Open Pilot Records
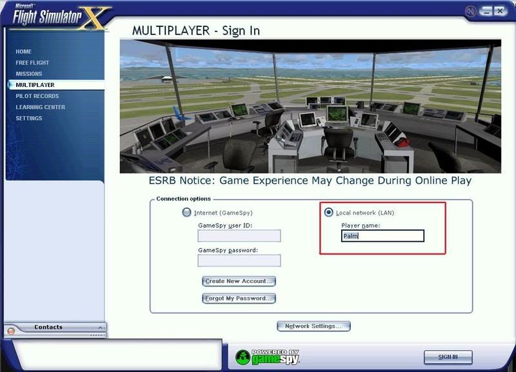 [37, 96]
